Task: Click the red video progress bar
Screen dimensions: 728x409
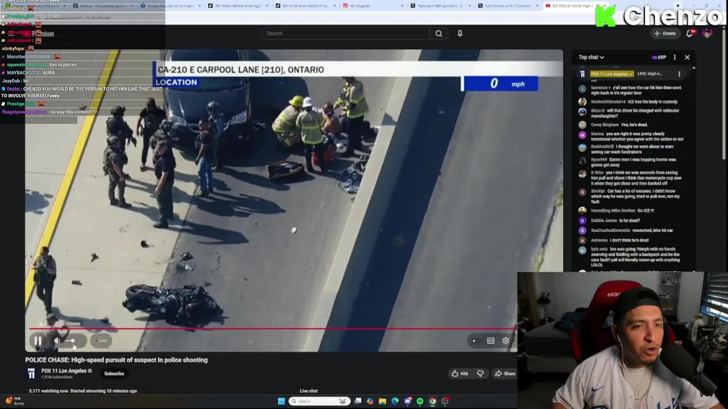Action: pyautogui.click(x=272, y=329)
